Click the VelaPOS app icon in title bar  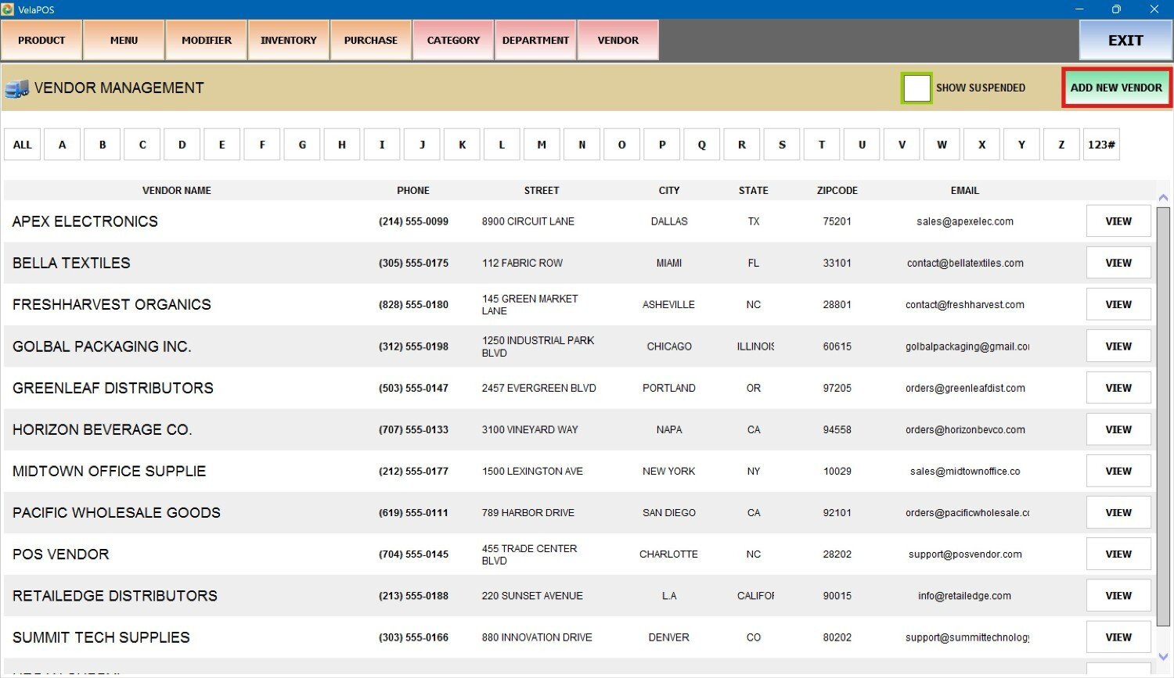tap(8, 9)
